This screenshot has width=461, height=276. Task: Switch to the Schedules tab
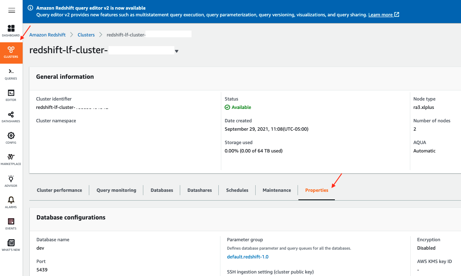pyautogui.click(x=237, y=190)
